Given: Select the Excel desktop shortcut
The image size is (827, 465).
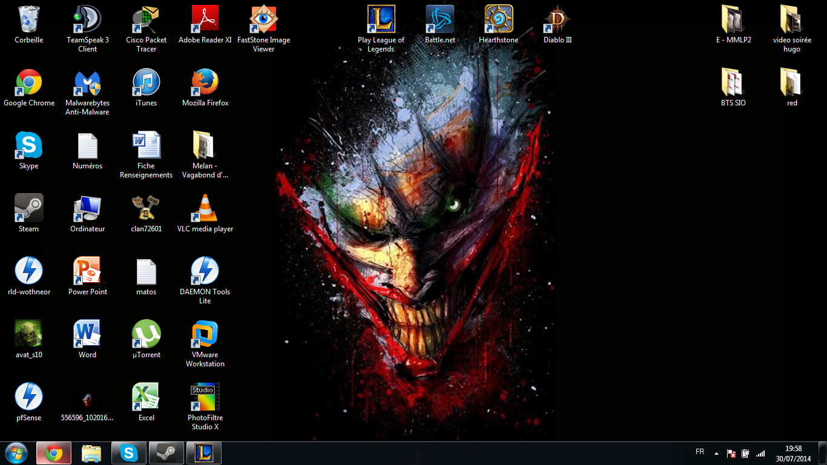Looking at the screenshot, I should click(146, 397).
